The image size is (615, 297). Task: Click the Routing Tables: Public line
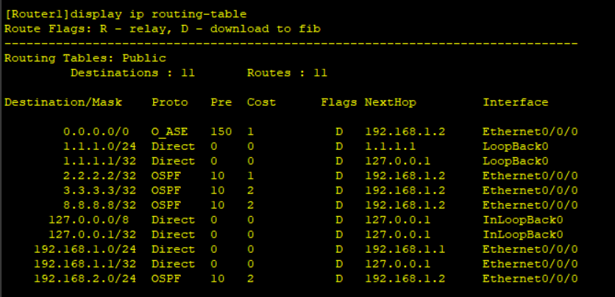(x=85, y=58)
